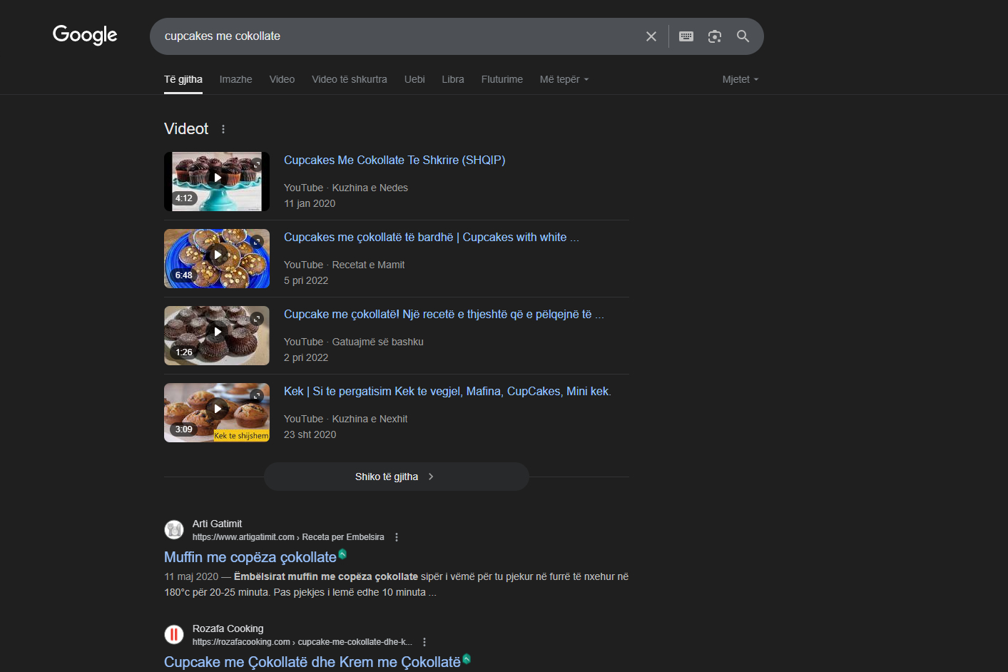Switch to the Video të shkurtra tab
This screenshot has height=672, width=1008.
(349, 79)
